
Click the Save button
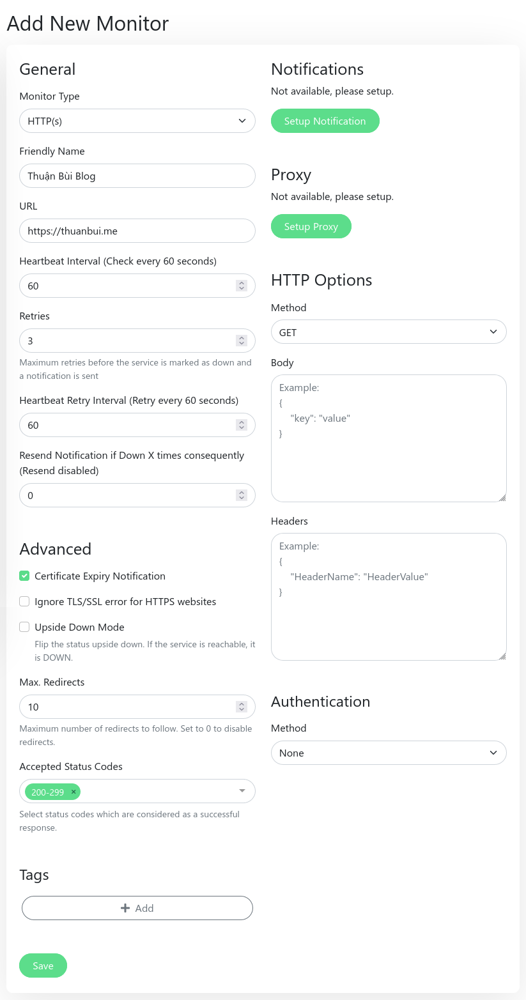tap(43, 965)
